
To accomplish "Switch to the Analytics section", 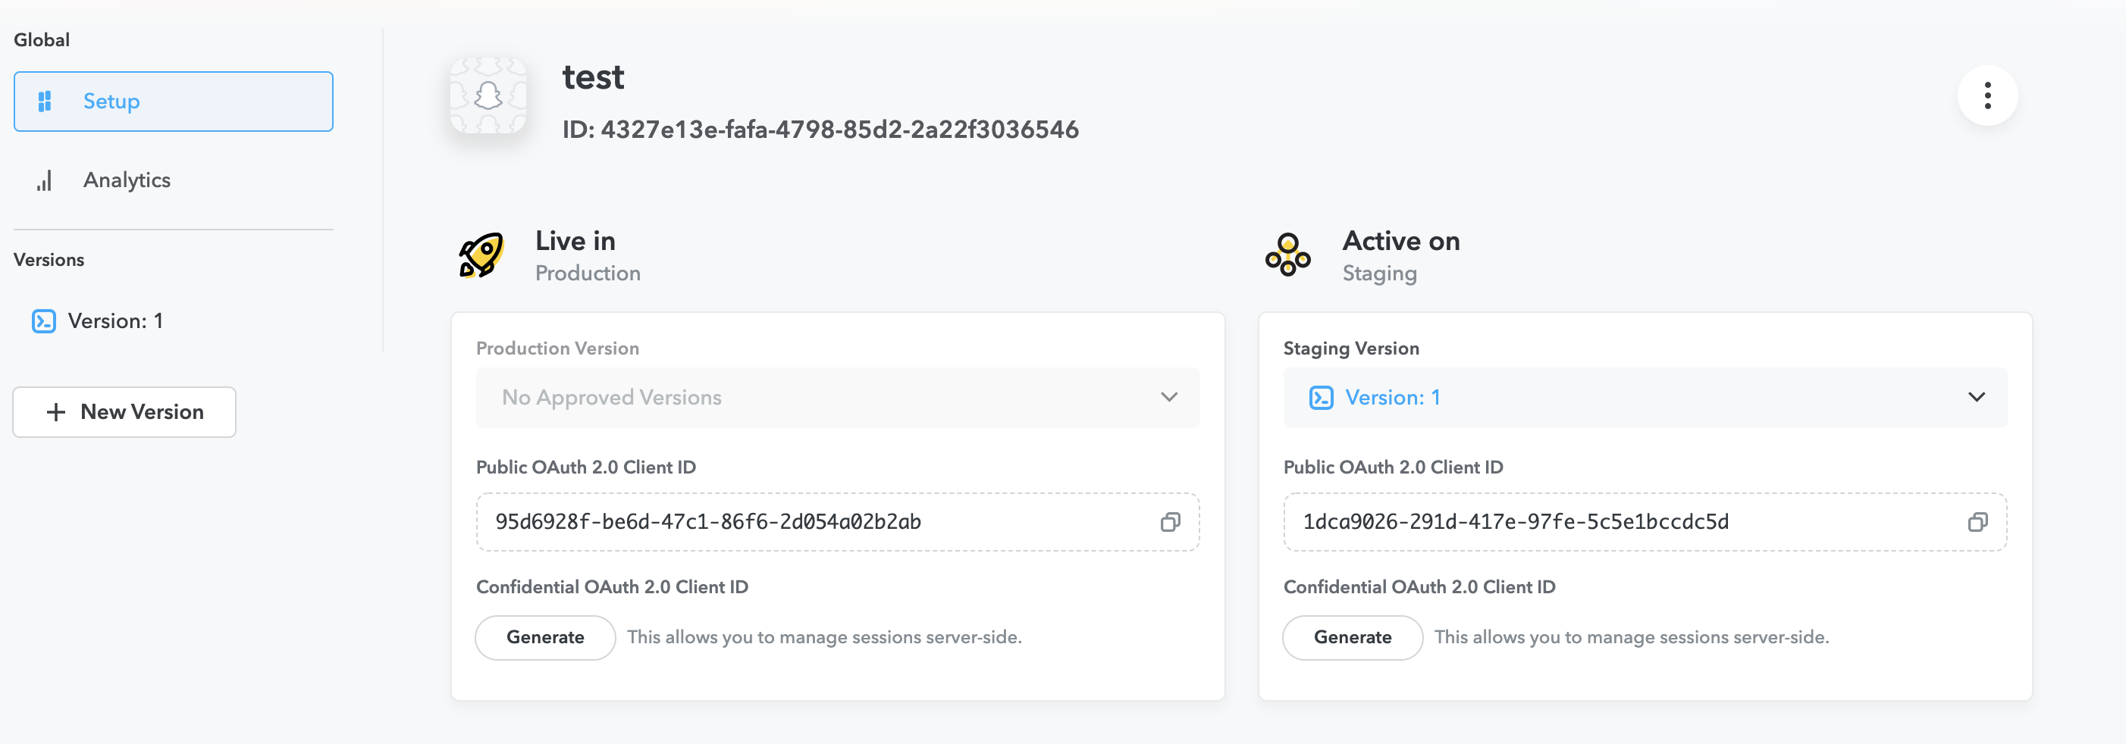I will [x=127, y=180].
